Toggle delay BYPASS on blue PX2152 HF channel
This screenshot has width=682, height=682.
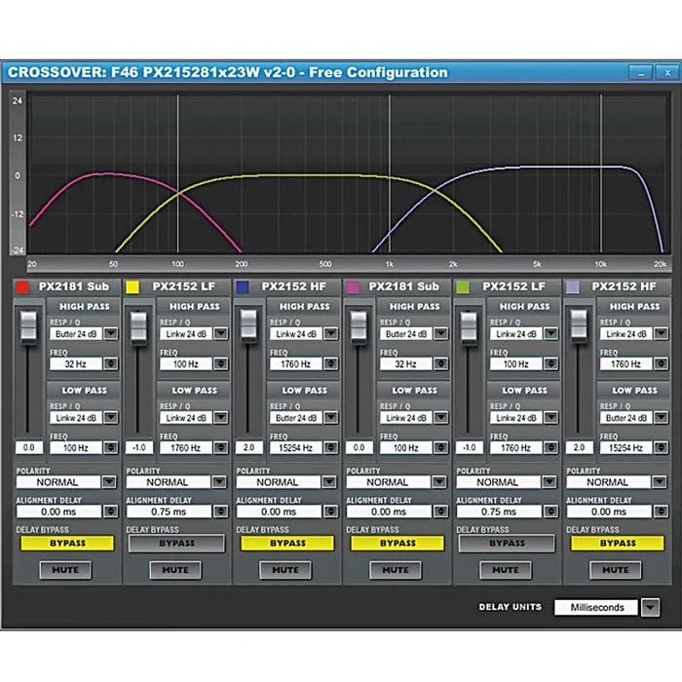pos(287,544)
